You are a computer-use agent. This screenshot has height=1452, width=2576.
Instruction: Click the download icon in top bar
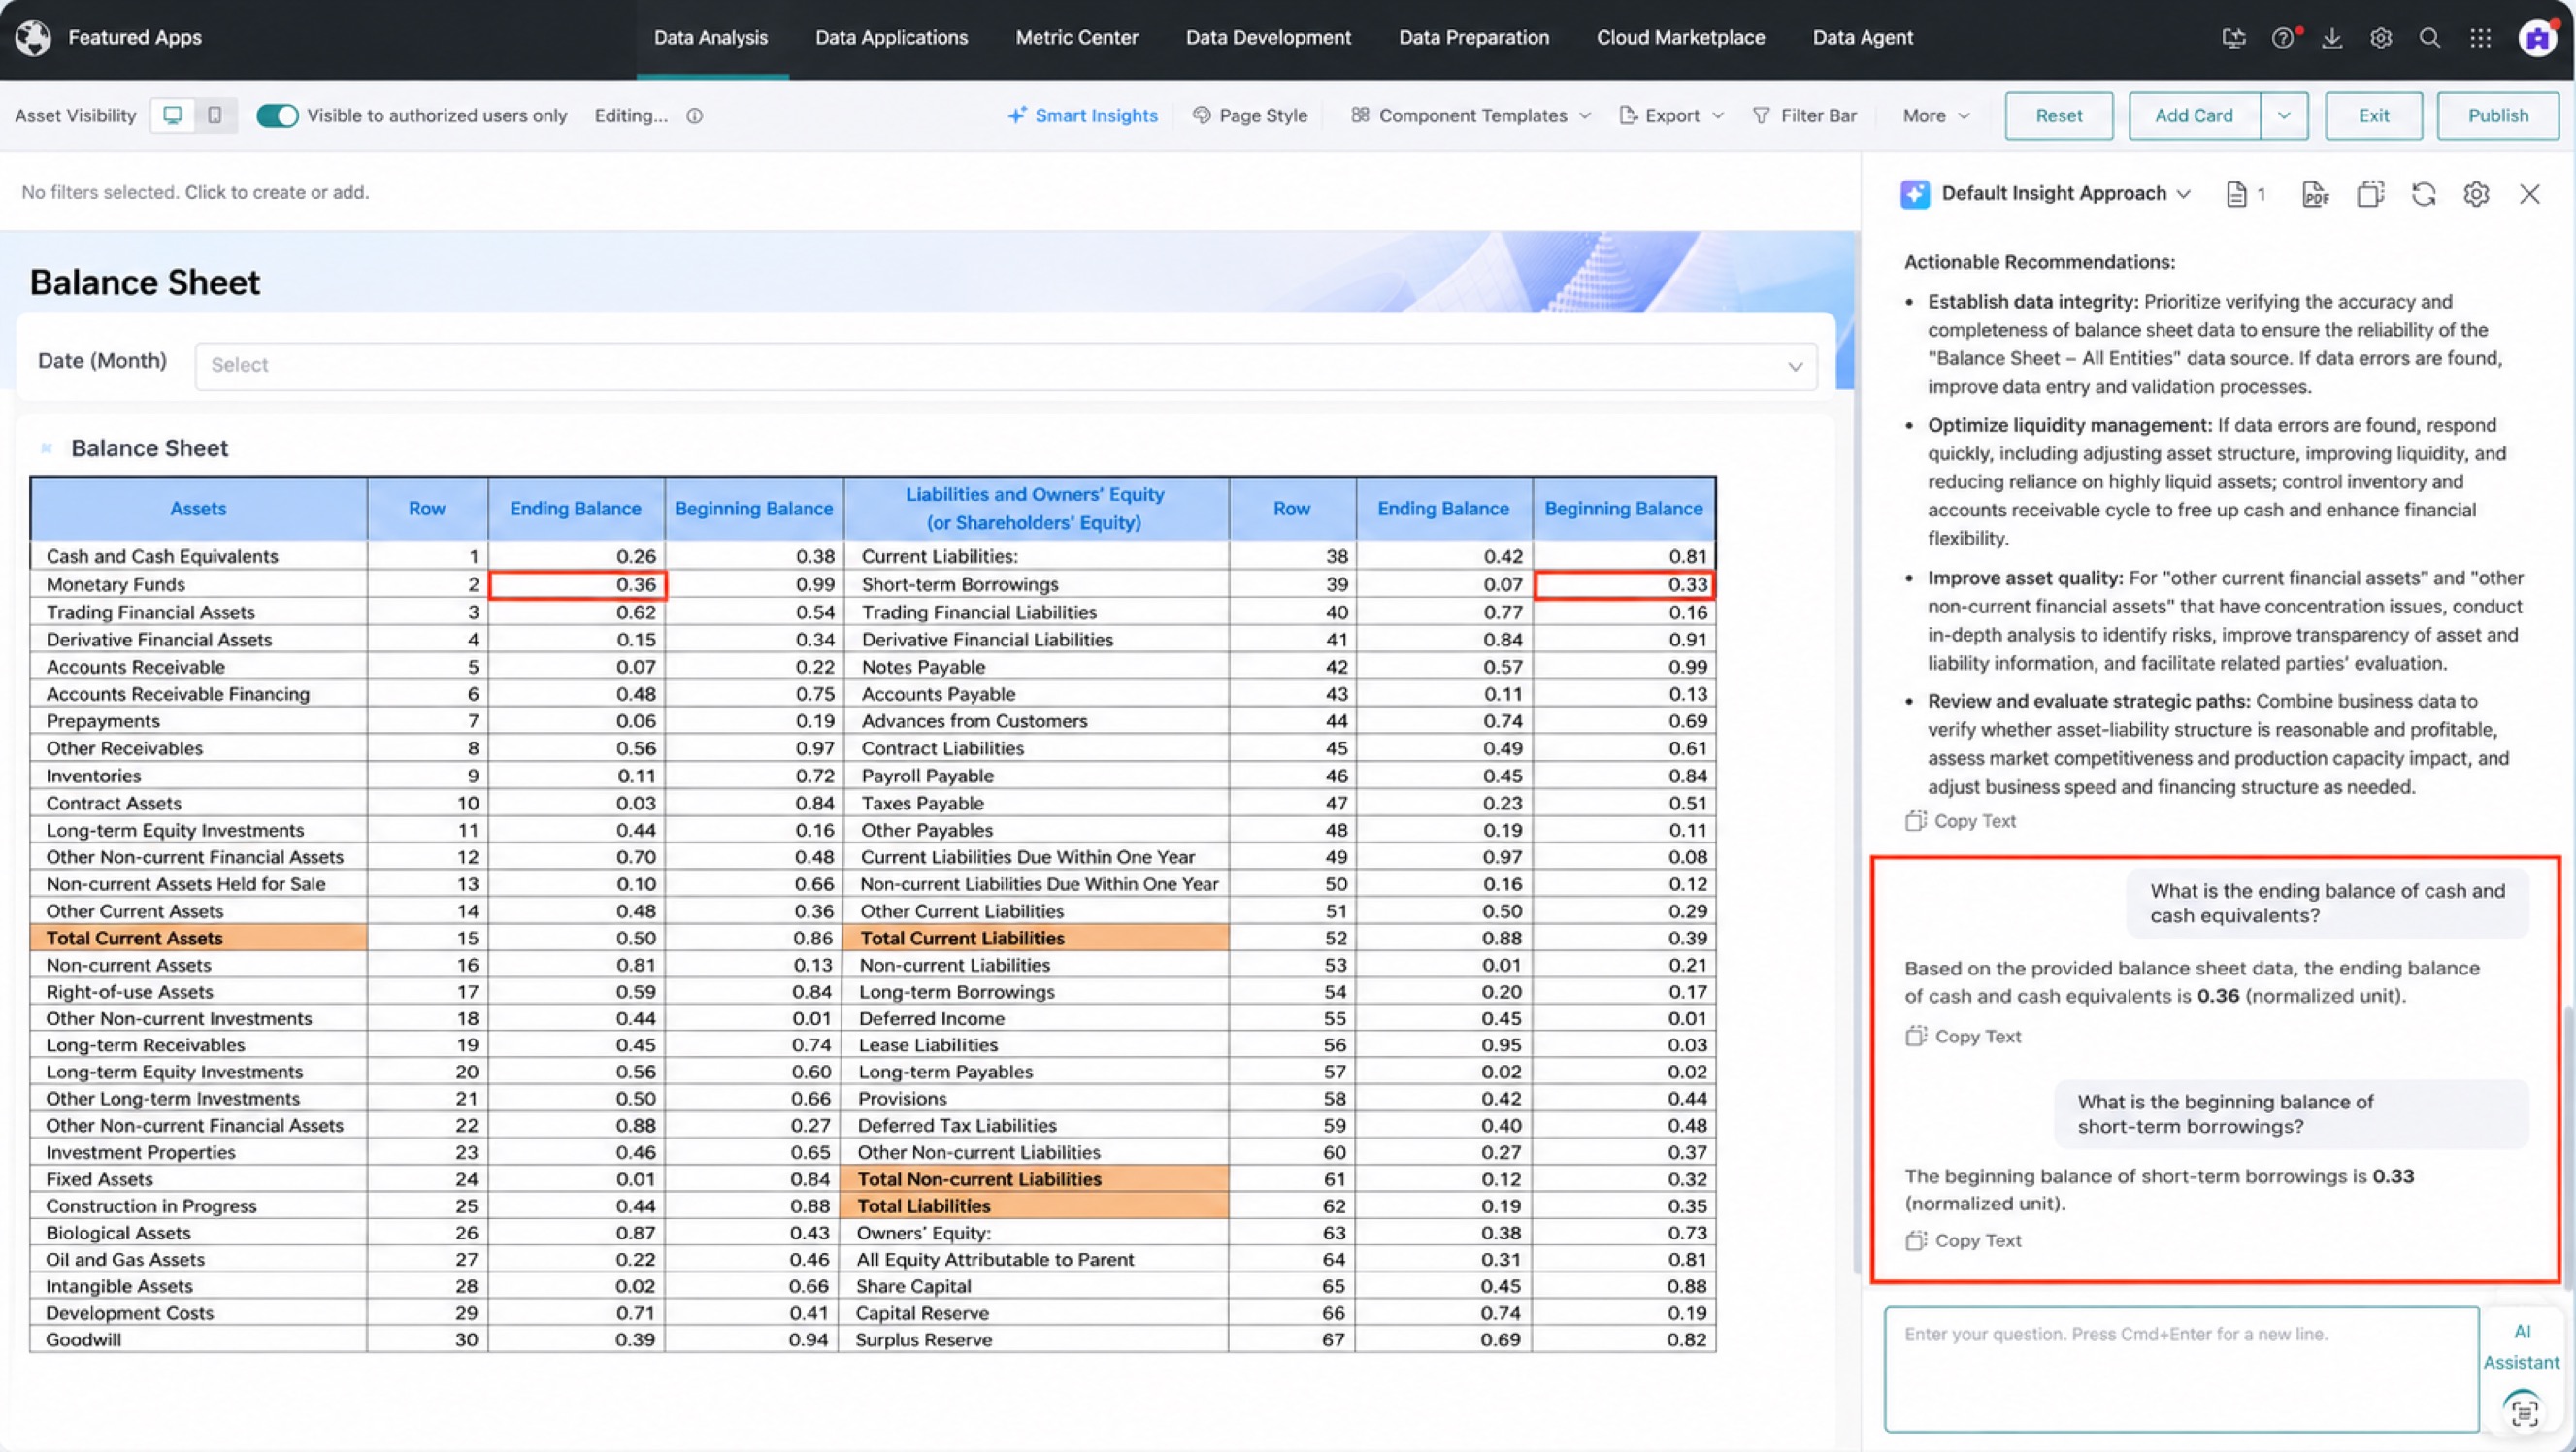coord(2331,38)
